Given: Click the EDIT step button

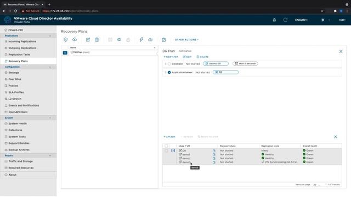Looking at the screenshot, I should [187, 57].
